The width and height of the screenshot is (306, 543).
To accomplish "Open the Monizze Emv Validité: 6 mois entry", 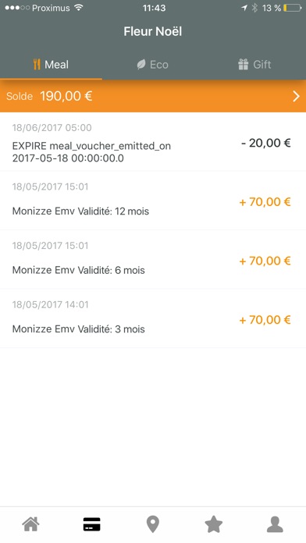I will pos(153,259).
